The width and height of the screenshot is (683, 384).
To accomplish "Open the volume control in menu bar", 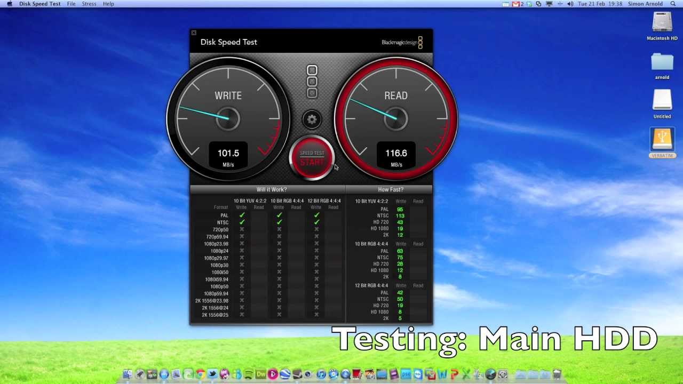I will coord(570,4).
